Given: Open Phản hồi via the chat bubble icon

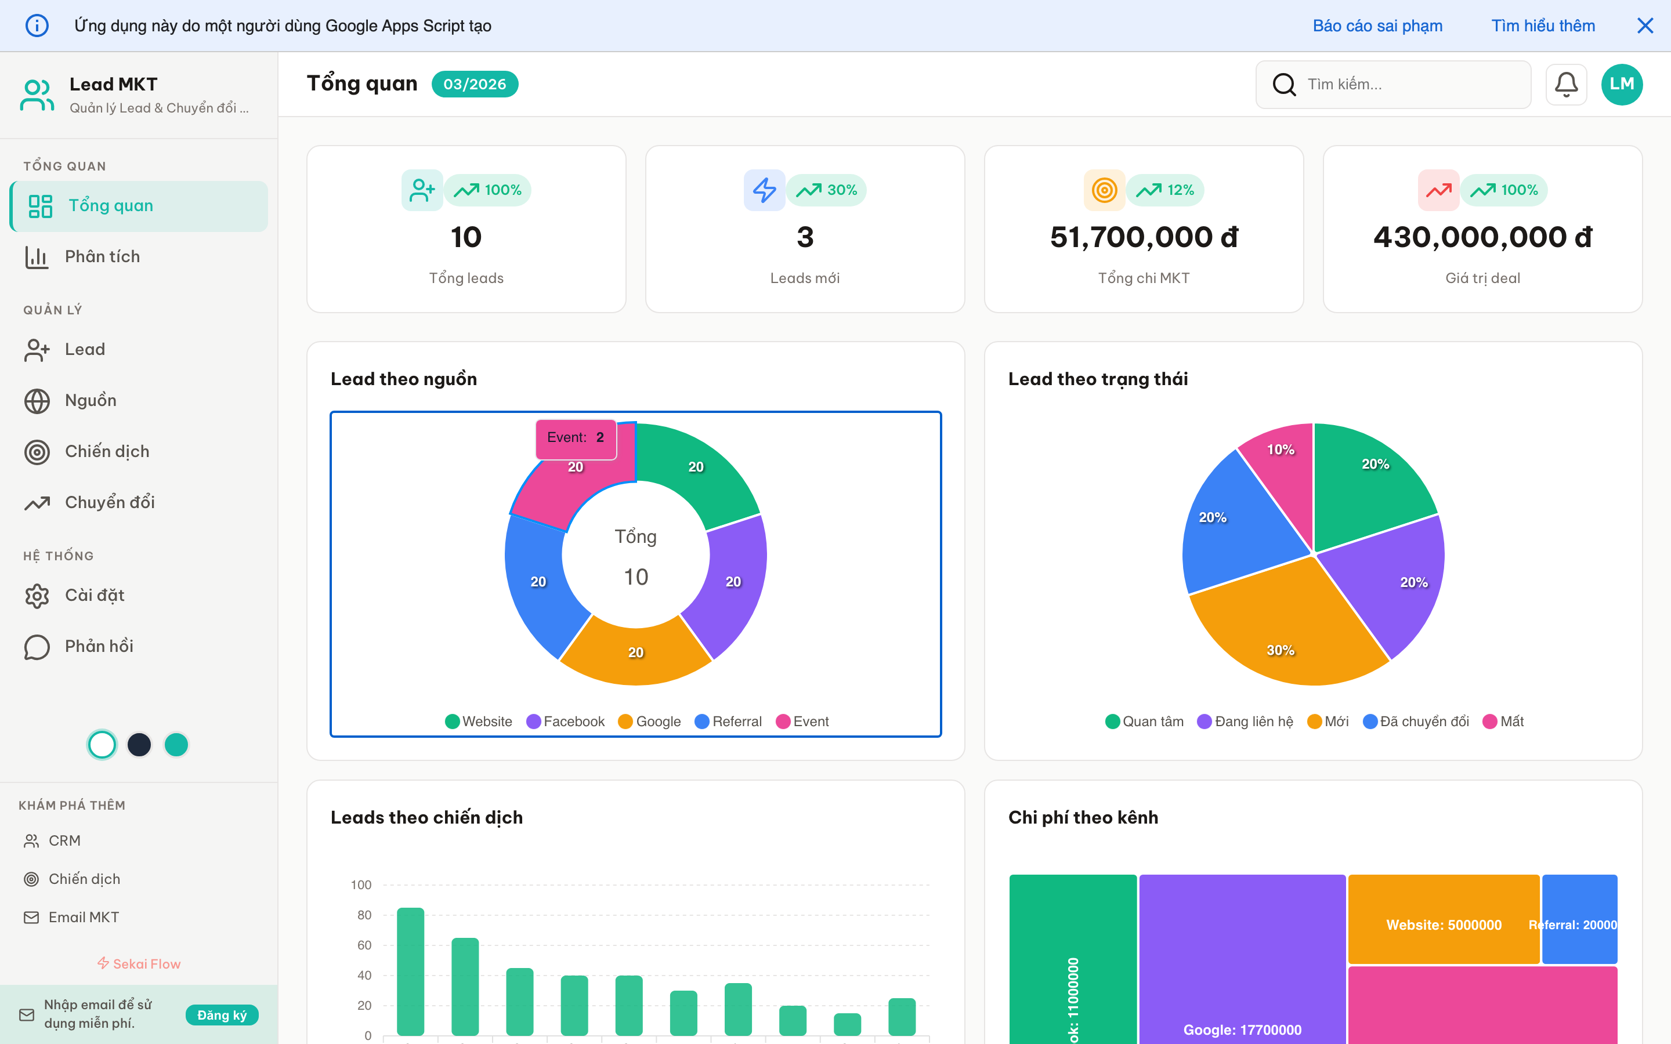Looking at the screenshot, I should pyautogui.click(x=37, y=647).
